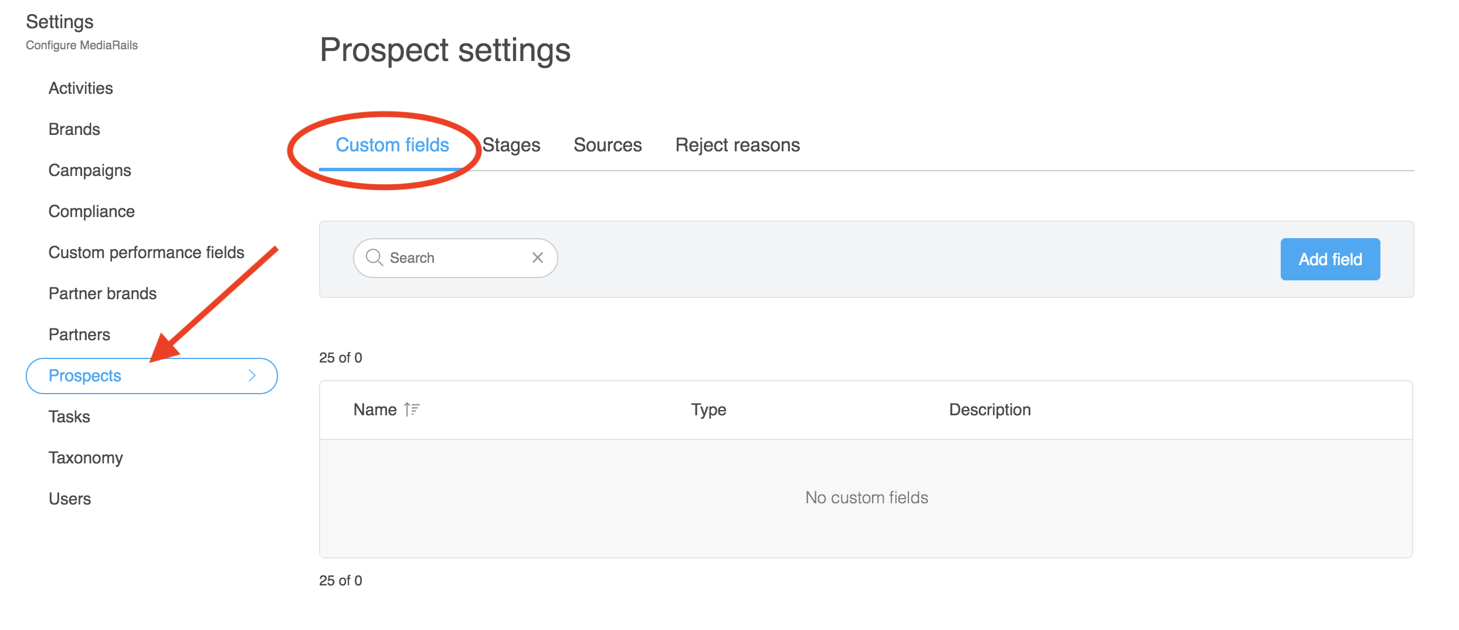
Task: Open the Sources tab
Action: click(x=608, y=145)
